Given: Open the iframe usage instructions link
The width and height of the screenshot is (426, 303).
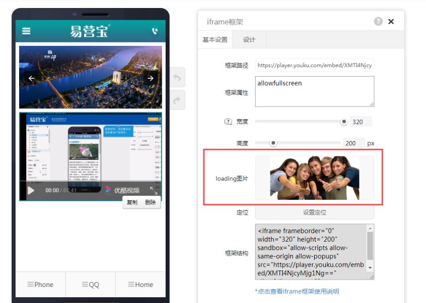Looking at the screenshot, I should [x=297, y=291].
